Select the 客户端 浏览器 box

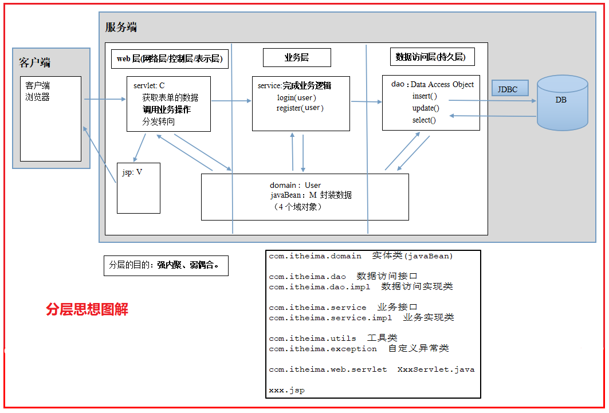coord(50,119)
